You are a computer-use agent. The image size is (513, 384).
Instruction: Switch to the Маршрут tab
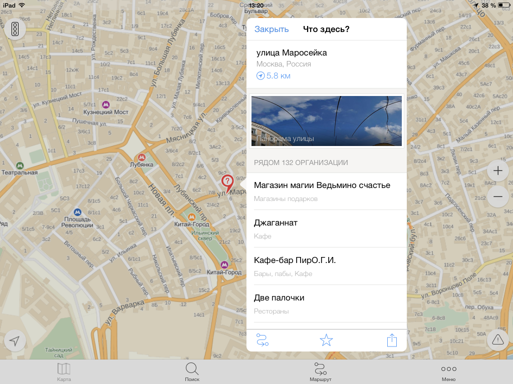(320, 372)
